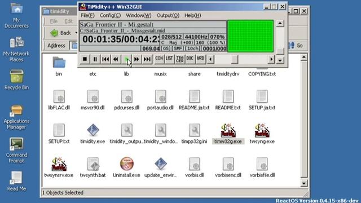
Task: Select the libFLAC.dll file
Action: [59, 100]
